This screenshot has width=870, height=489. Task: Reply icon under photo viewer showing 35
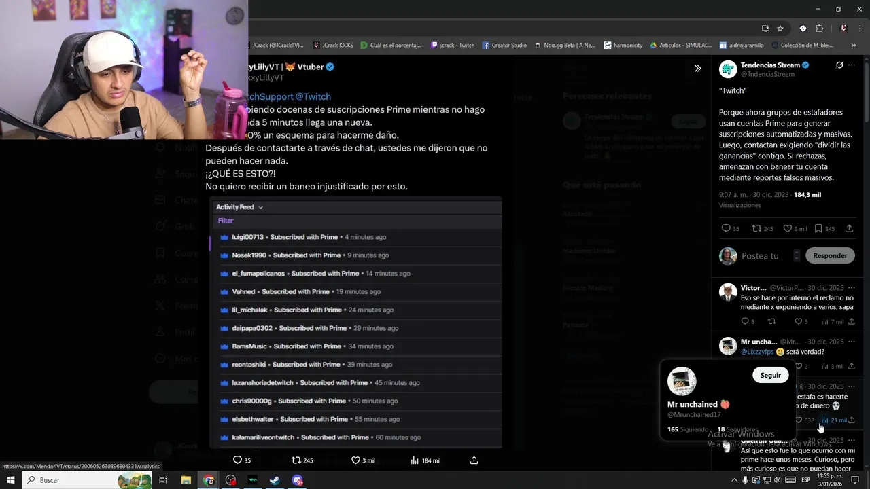tap(242, 460)
